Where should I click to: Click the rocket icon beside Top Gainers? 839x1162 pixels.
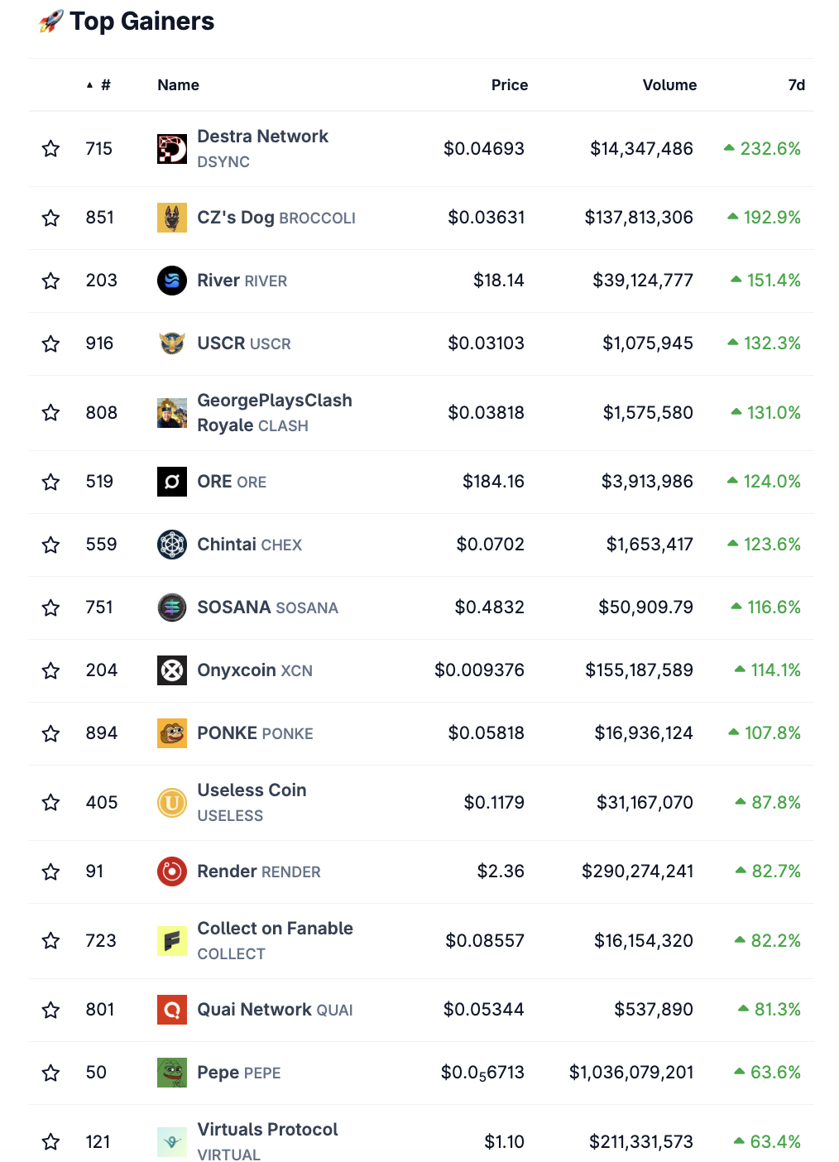point(48,21)
